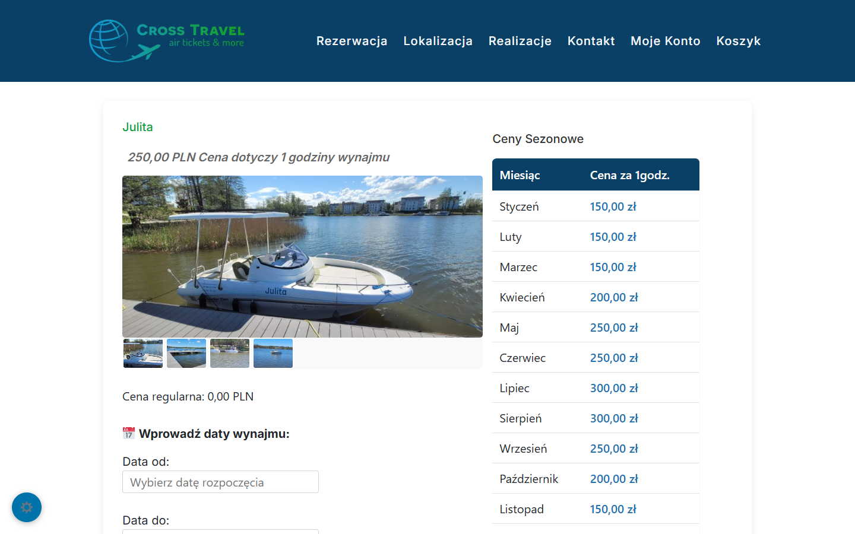The image size is (855, 534).
Task: Open the Rezerwacja menu item
Action: click(x=351, y=41)
